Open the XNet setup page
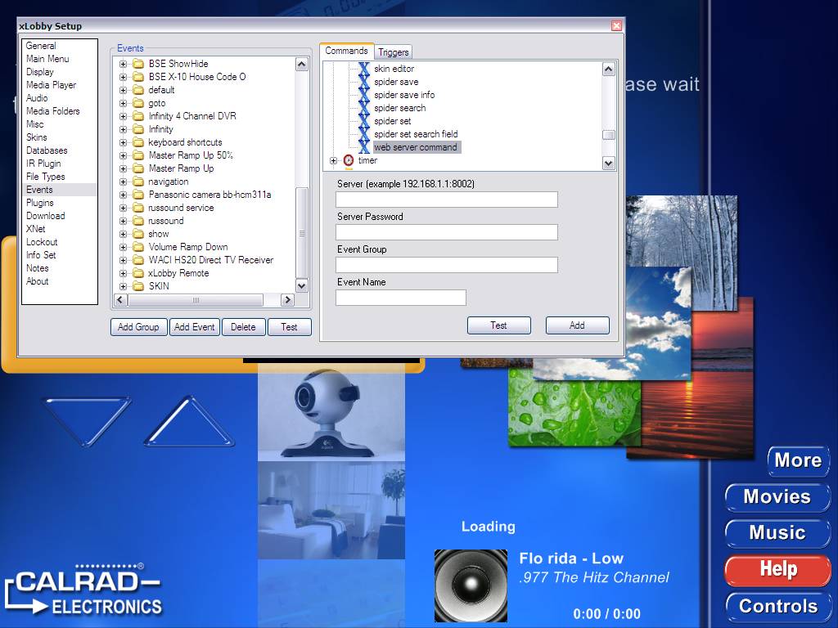This screenshot has height=628, width=838. 36,229
